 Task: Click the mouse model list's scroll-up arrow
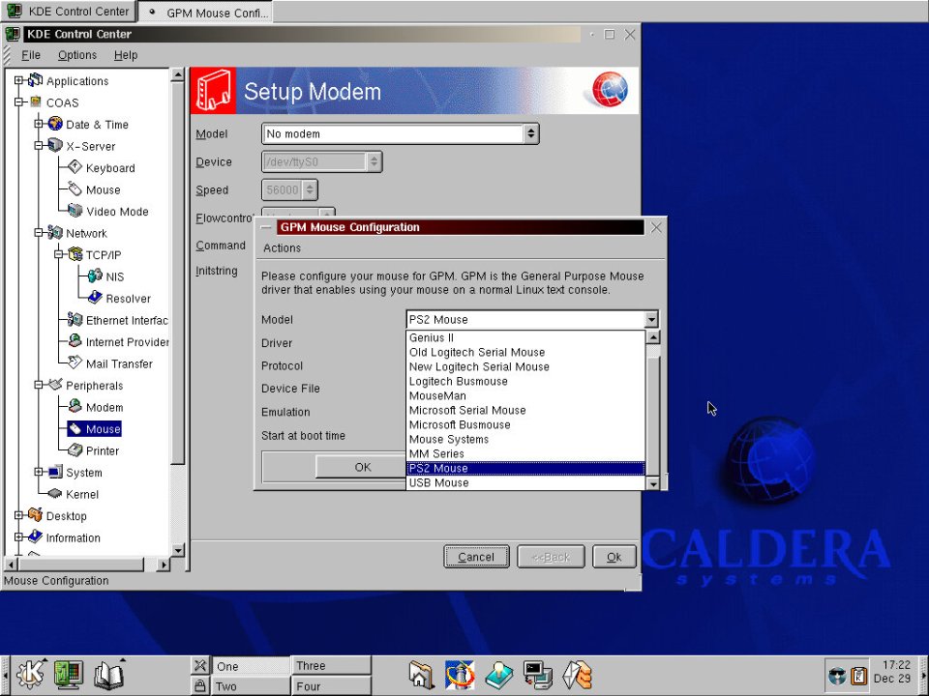coord(653,337)
